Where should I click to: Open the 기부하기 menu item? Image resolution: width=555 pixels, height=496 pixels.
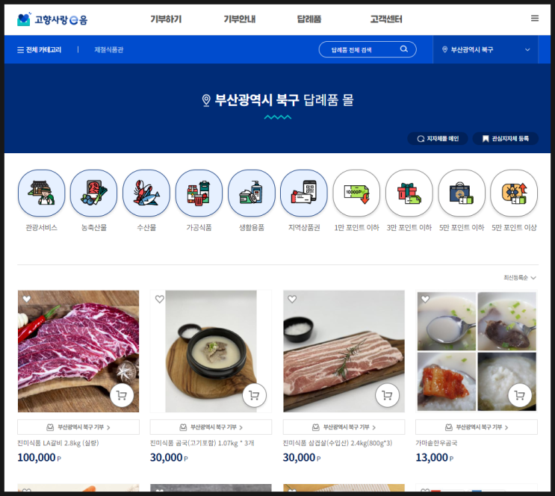click(x=166, y=19)
